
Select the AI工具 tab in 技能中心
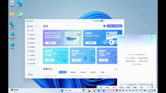(63, 72)
